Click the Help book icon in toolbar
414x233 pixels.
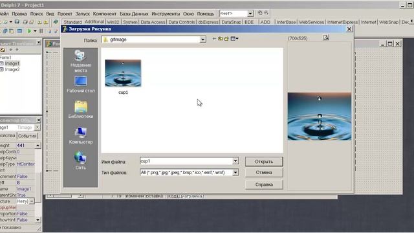[56, 22]
